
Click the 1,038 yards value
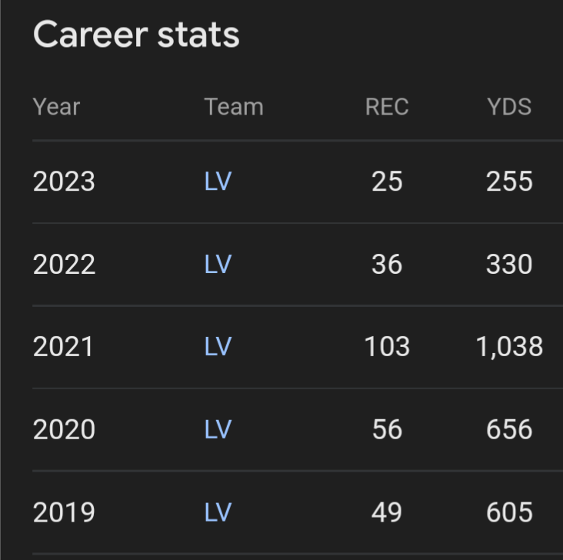(x=509, y=347)
